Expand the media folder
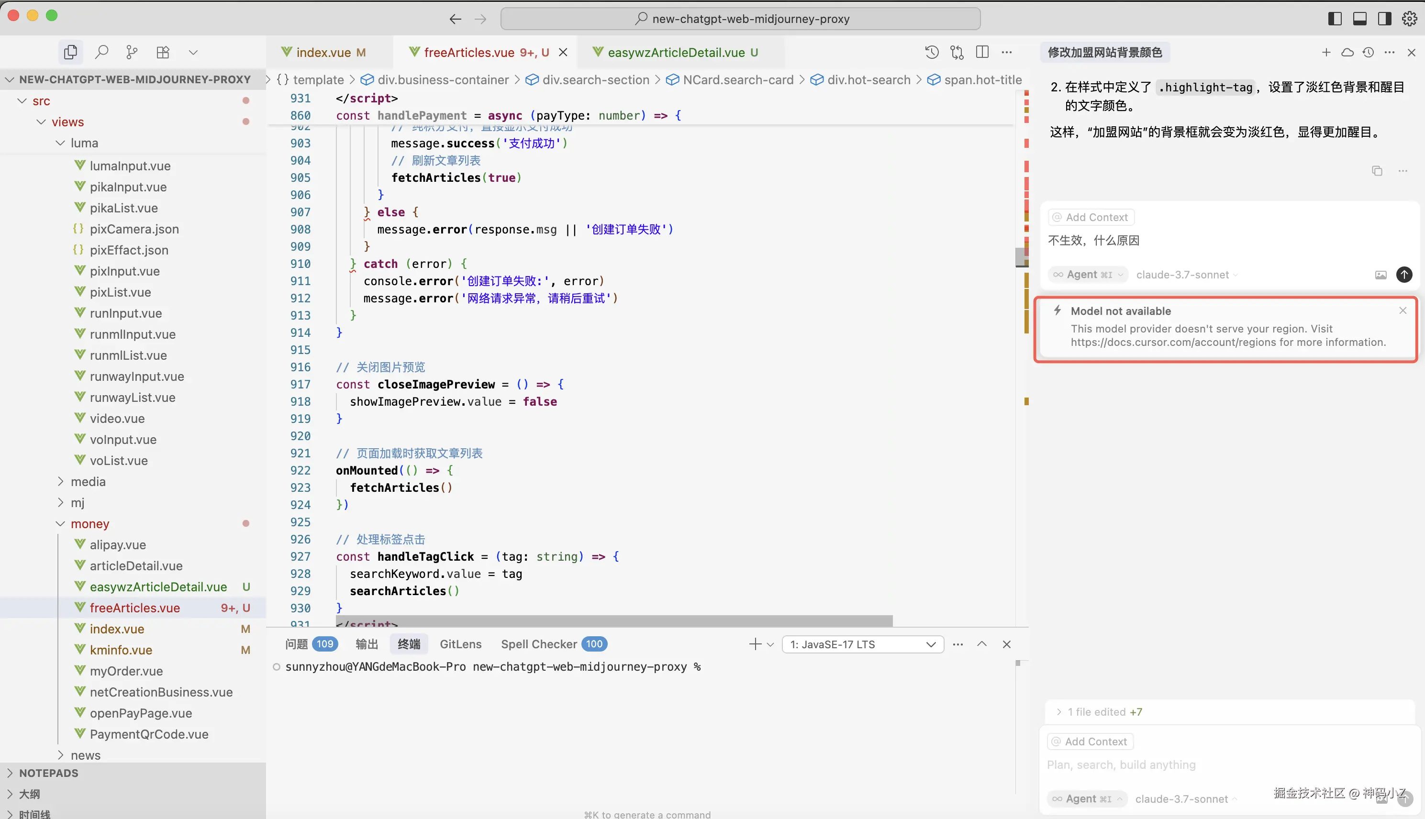 point(88,482)
